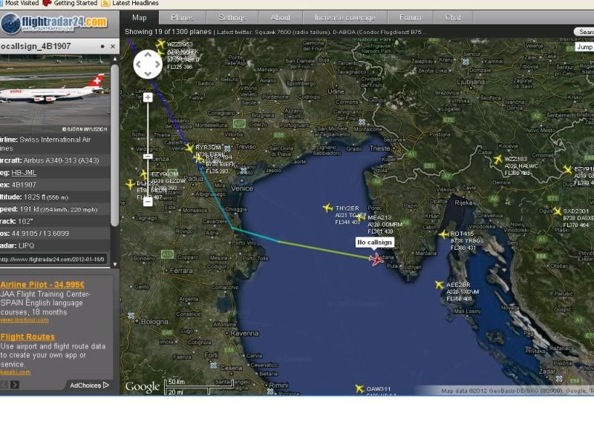Open the Flight Routes ad link
The width and height of the screenshot is (594, 445).
(x=27, y=337)
